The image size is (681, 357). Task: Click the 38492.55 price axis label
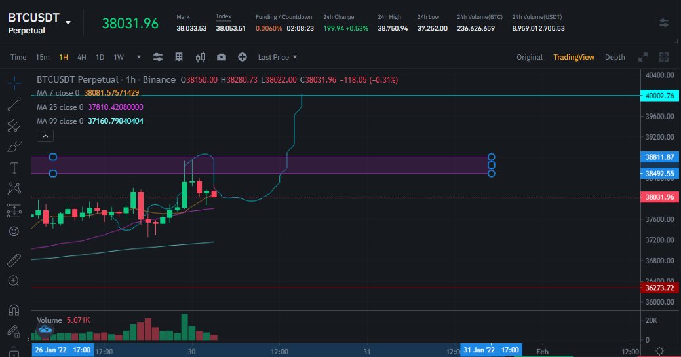point(659,174)
